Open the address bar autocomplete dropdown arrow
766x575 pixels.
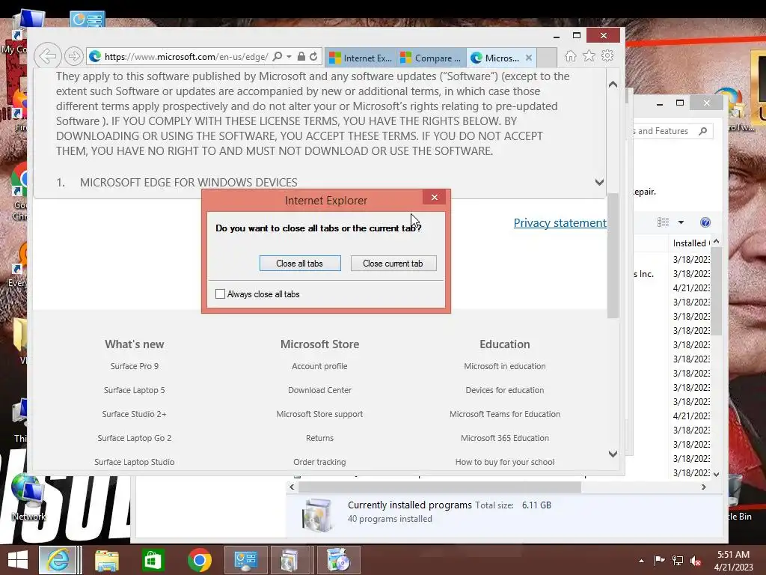[289, 57]
